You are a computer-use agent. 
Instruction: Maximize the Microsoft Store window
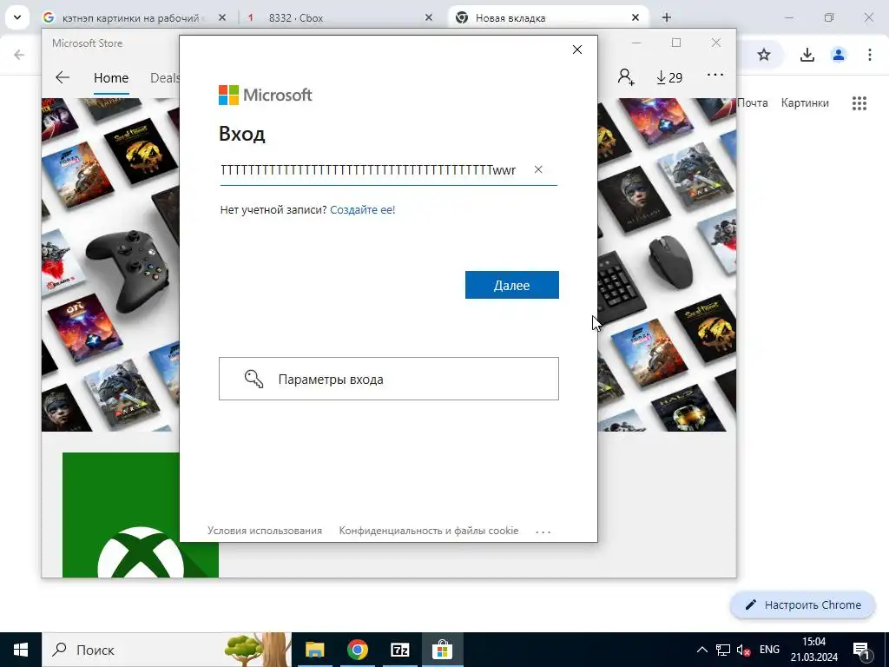[676, 43]
